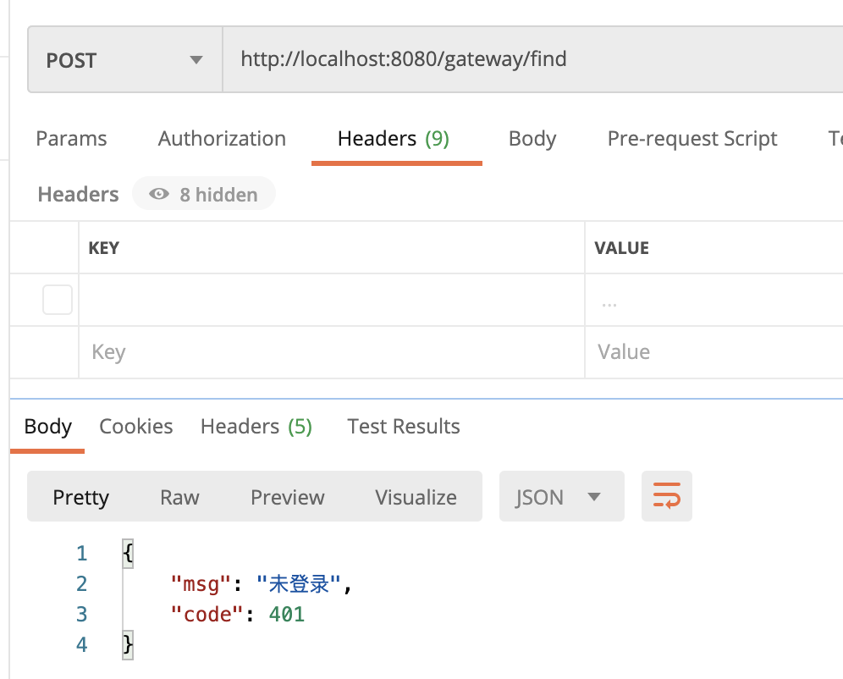
Task: Toggle line wrapping in response body
Action: tap(666, 498)
